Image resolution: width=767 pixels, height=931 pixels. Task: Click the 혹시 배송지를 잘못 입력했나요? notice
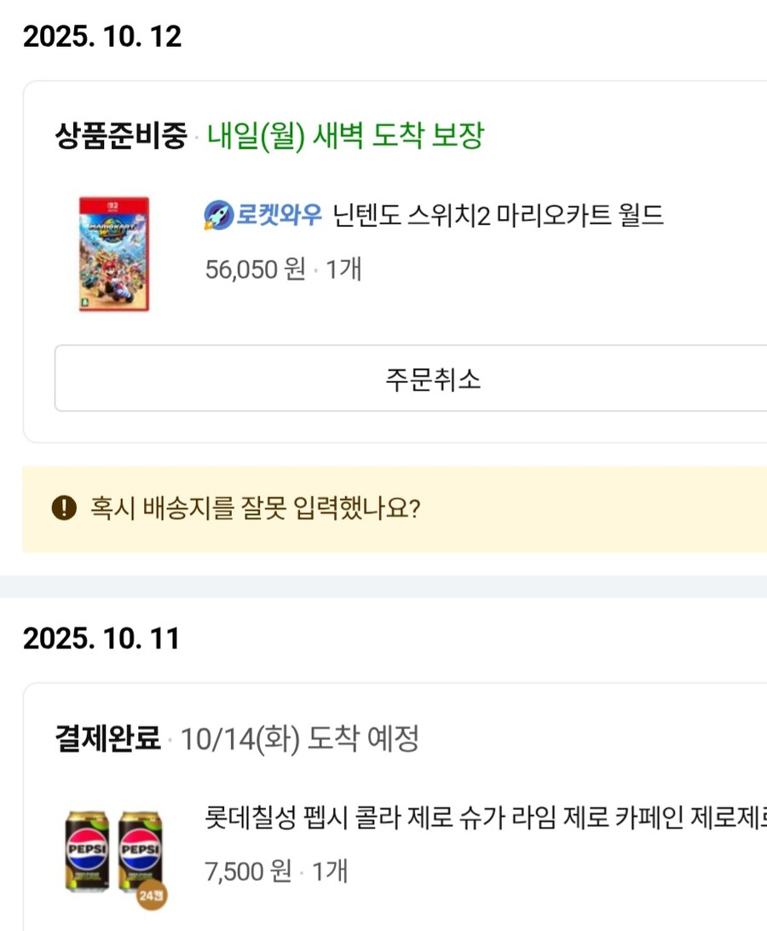[x=255, y=509]
